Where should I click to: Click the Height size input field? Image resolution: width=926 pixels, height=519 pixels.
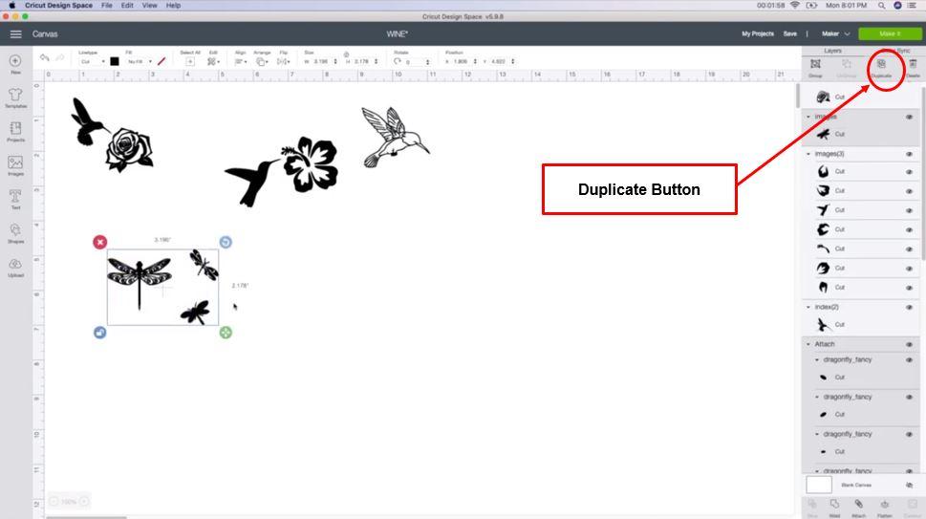coord(362,61)
